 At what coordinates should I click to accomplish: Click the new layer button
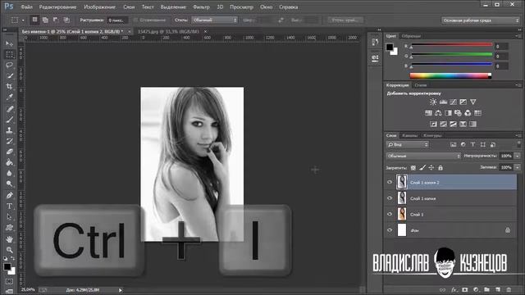[x=498, y=289]
